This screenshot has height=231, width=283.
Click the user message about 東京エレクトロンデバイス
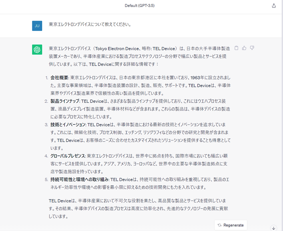90,25
